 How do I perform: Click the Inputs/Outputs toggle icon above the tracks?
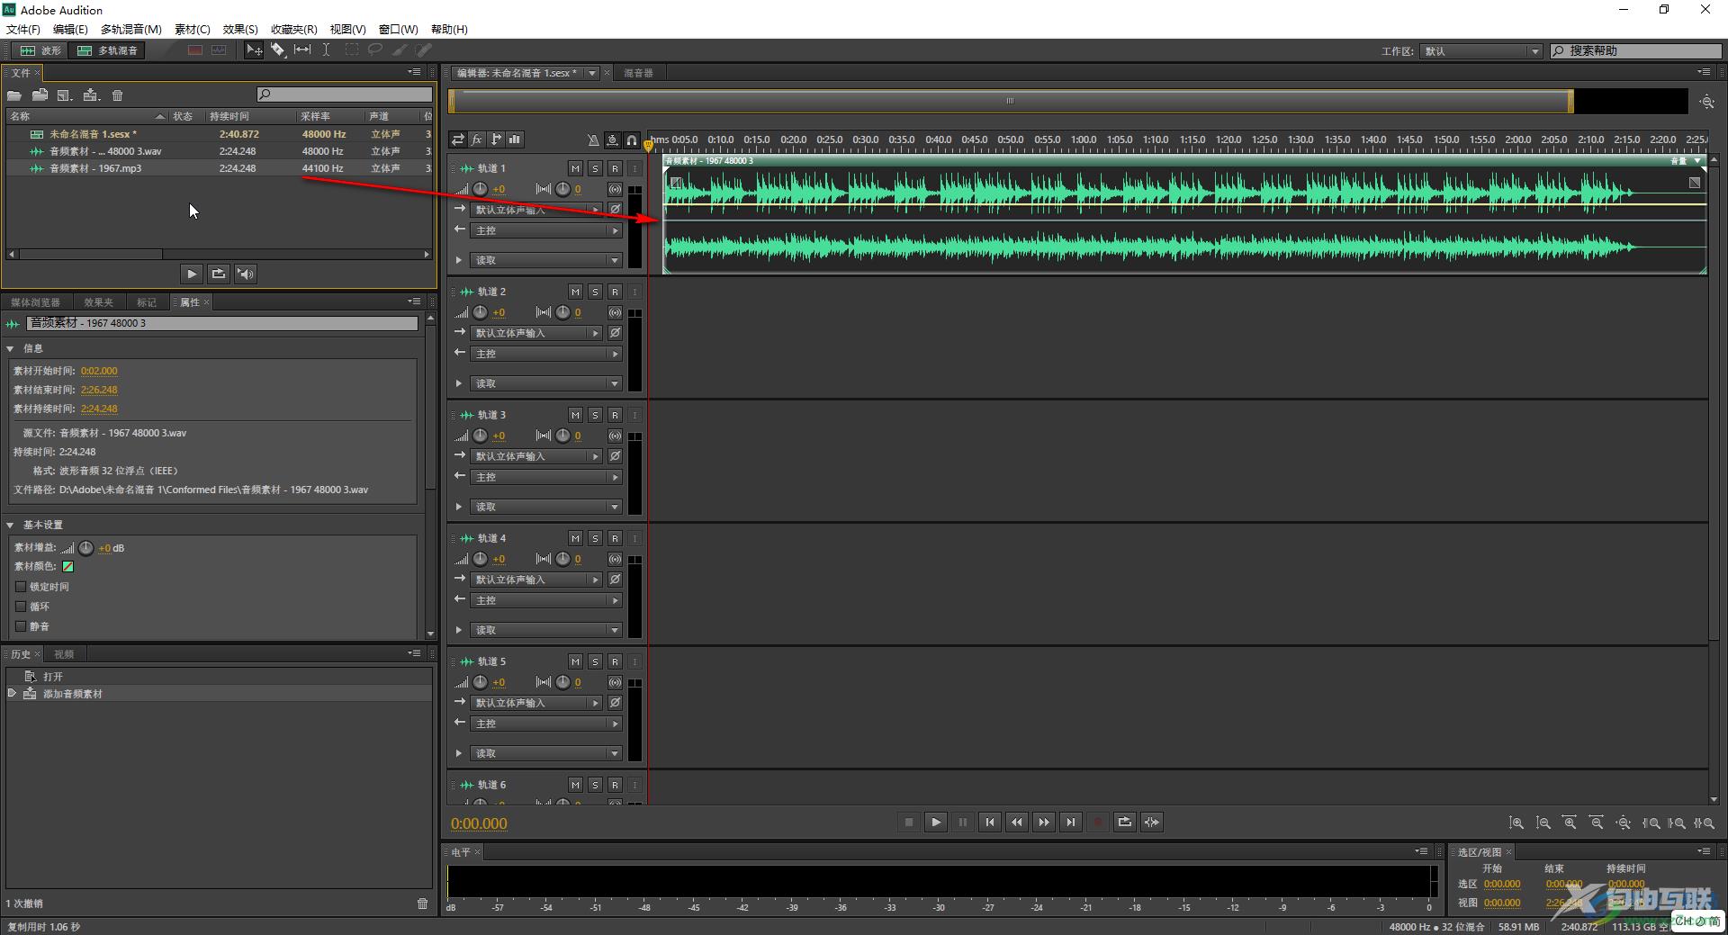pos(458,139)
